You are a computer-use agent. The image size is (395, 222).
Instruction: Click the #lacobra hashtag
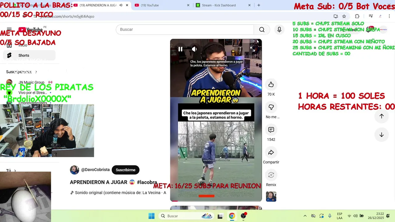pos(147,182)
